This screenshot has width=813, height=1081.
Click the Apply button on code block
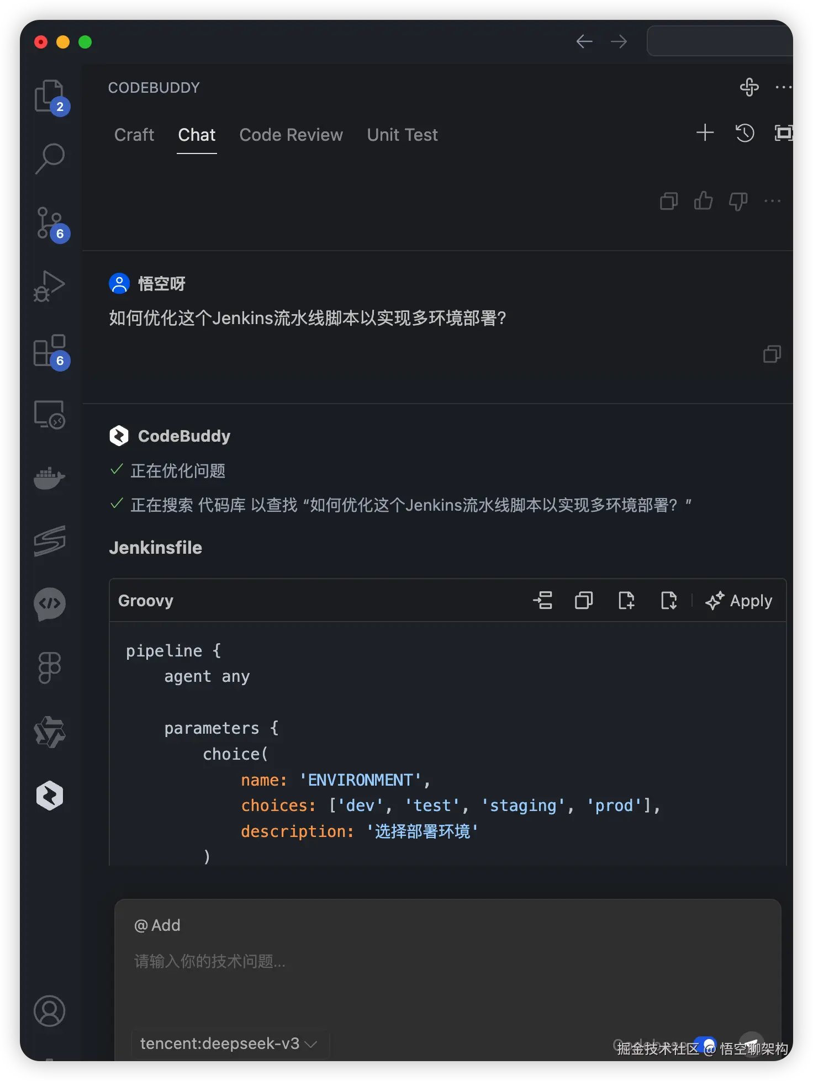coord(739,600)
